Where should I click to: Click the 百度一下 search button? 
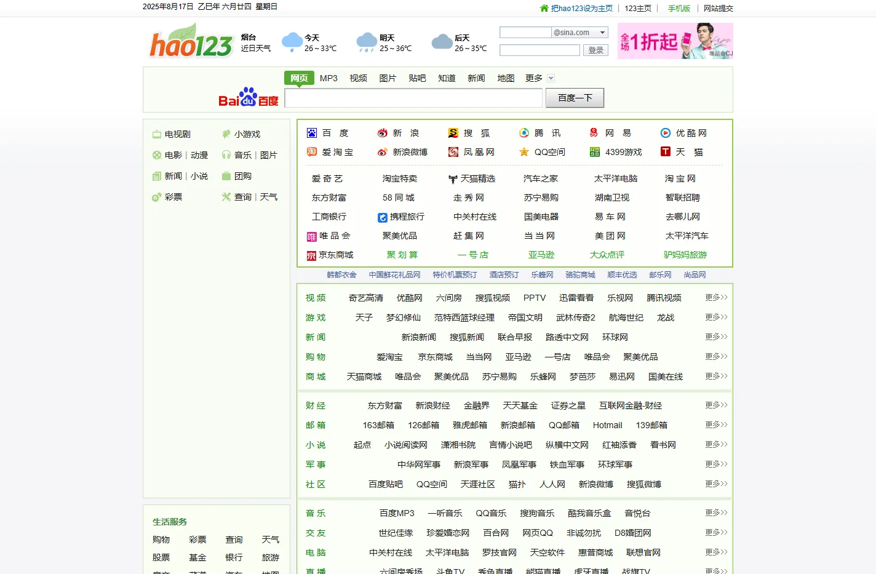tap(575, 98)
